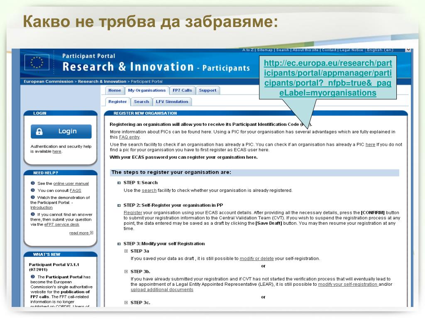The height and width of the screenshot is (319, 425).
Task: Open the Support tab
Action: coord(208,90)
